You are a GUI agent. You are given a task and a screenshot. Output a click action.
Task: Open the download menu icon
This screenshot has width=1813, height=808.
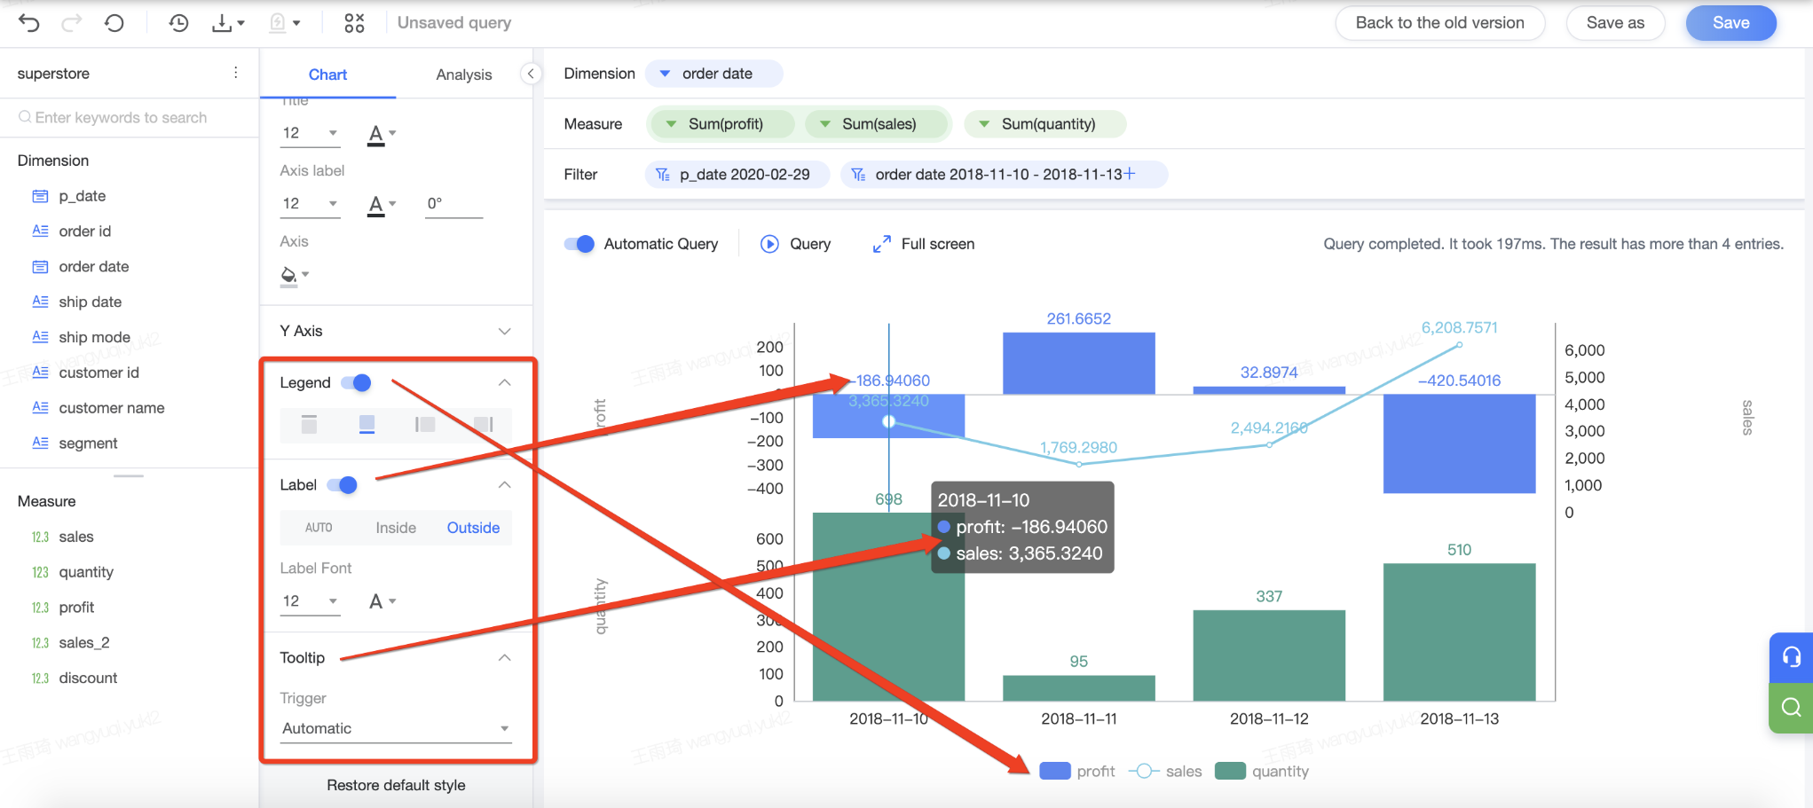pyautogui.click(x=227, y=23)
